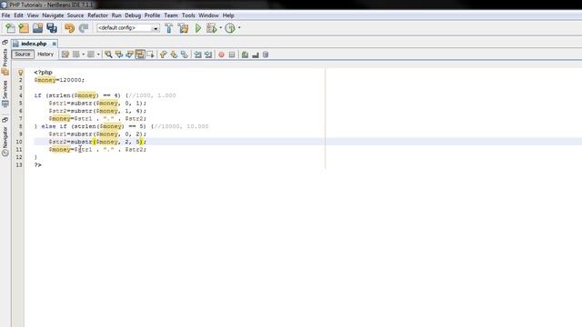Start macro recording with the red dot

click(x=221, y=54)
